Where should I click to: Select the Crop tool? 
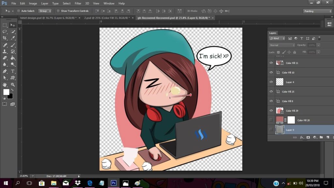tap(5, 38)
